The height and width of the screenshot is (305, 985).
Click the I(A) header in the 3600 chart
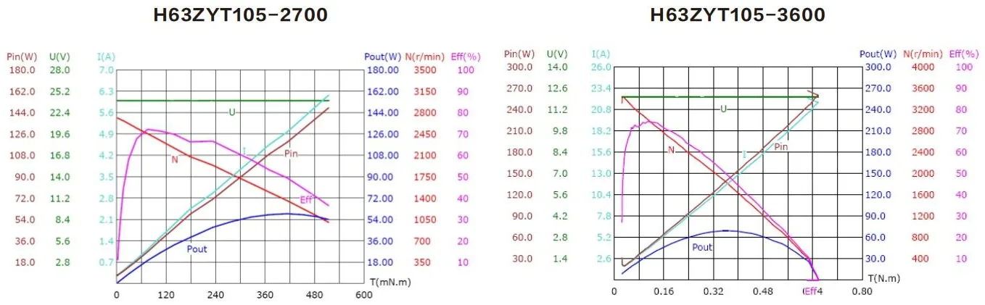pos(601,54)
